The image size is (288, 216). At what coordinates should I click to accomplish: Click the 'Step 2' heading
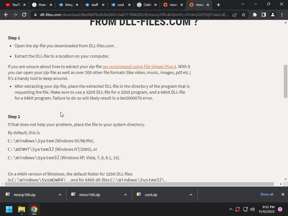pyautogui.click(x=14, y=117)
